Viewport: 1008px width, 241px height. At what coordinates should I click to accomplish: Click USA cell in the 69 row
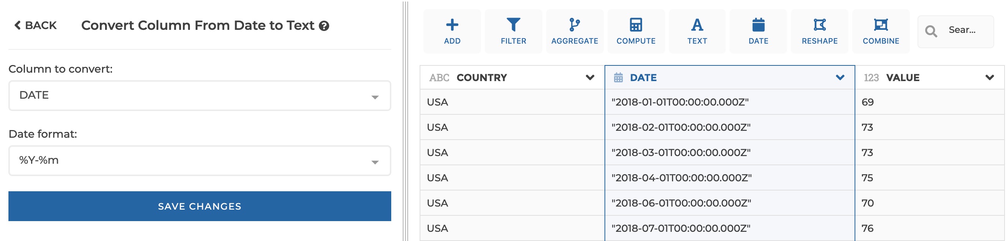(512, 102)
